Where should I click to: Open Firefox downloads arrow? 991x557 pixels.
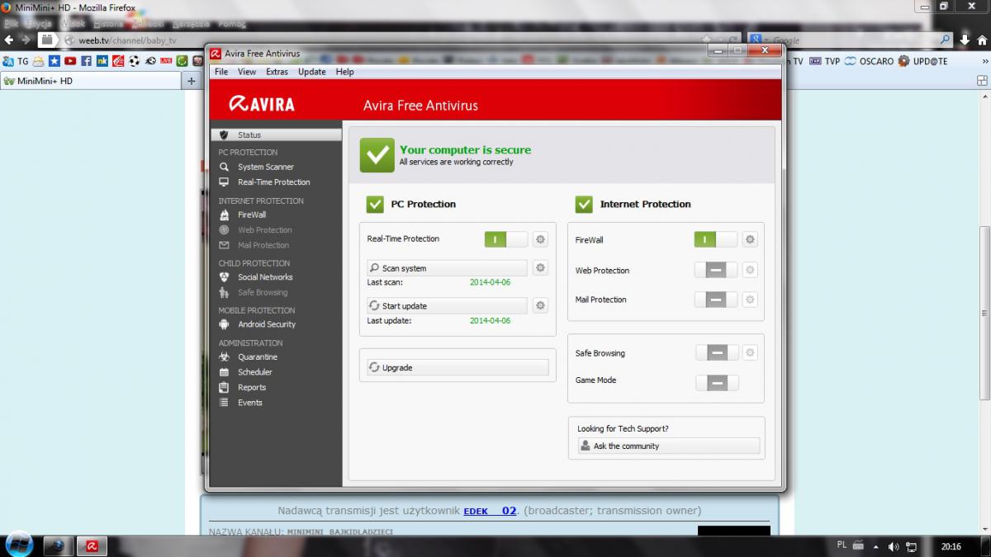click(964, 39)
